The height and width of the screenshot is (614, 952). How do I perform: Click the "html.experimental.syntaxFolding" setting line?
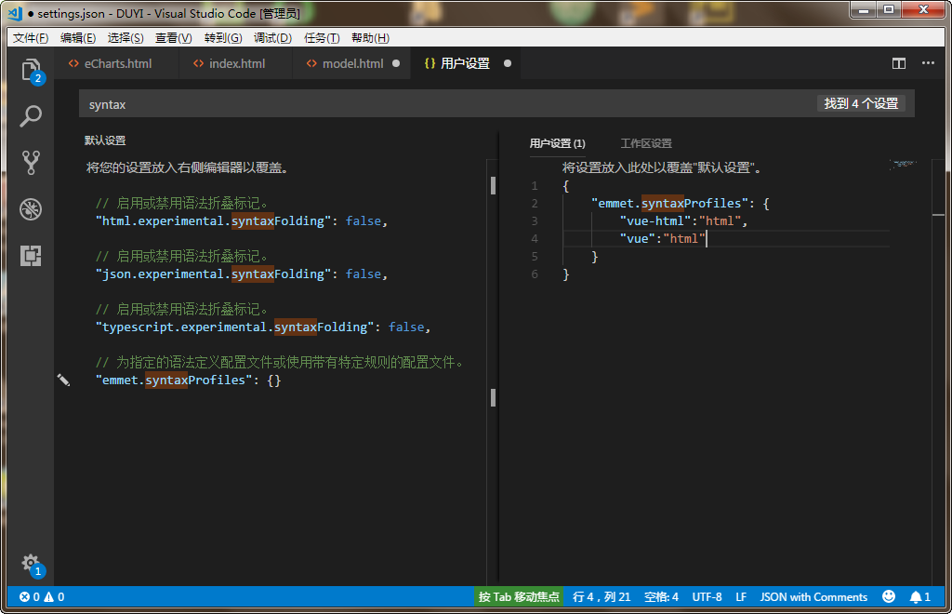click(241, 221)
